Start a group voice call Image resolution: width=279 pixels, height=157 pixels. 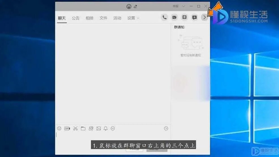pos(164,17)
